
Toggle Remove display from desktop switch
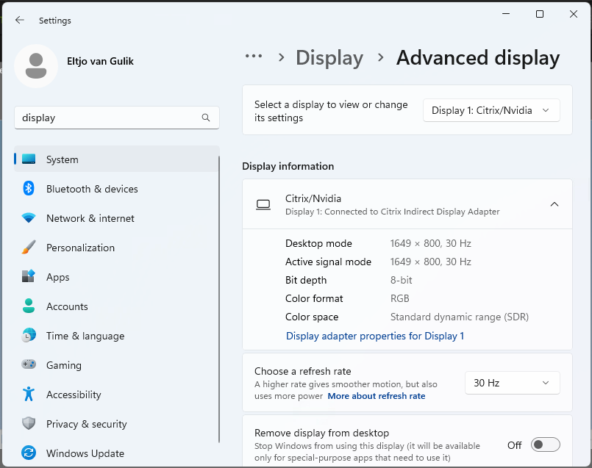click(546, 444)
